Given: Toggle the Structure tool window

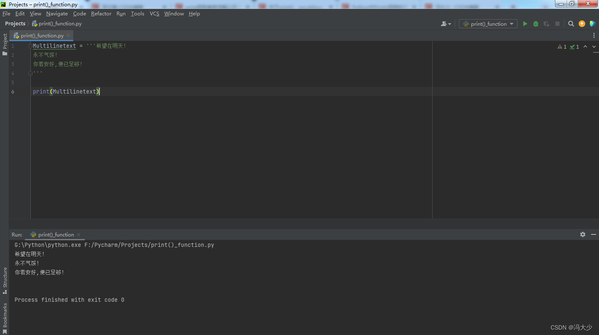Looking at the screenshot, I should 5,281.
